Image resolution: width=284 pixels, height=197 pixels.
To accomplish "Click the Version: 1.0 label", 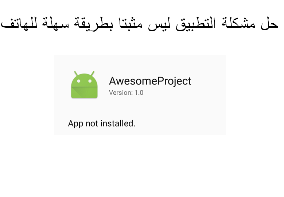I will 126,92.
